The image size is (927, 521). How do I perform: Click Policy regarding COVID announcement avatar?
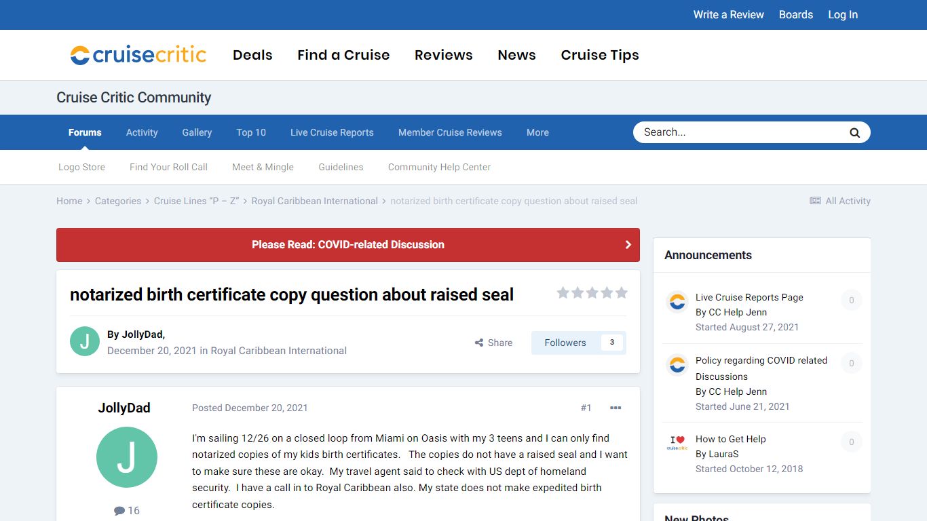click(x=677, y=364)
